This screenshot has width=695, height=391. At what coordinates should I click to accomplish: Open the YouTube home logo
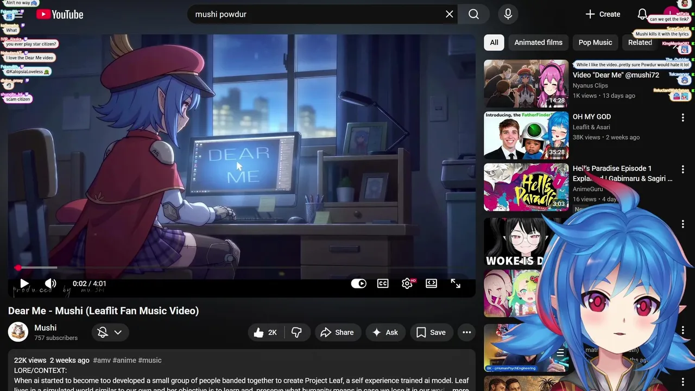60,15
